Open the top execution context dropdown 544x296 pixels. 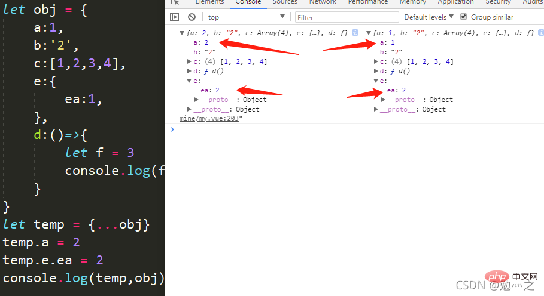click(x=246, y=17)
